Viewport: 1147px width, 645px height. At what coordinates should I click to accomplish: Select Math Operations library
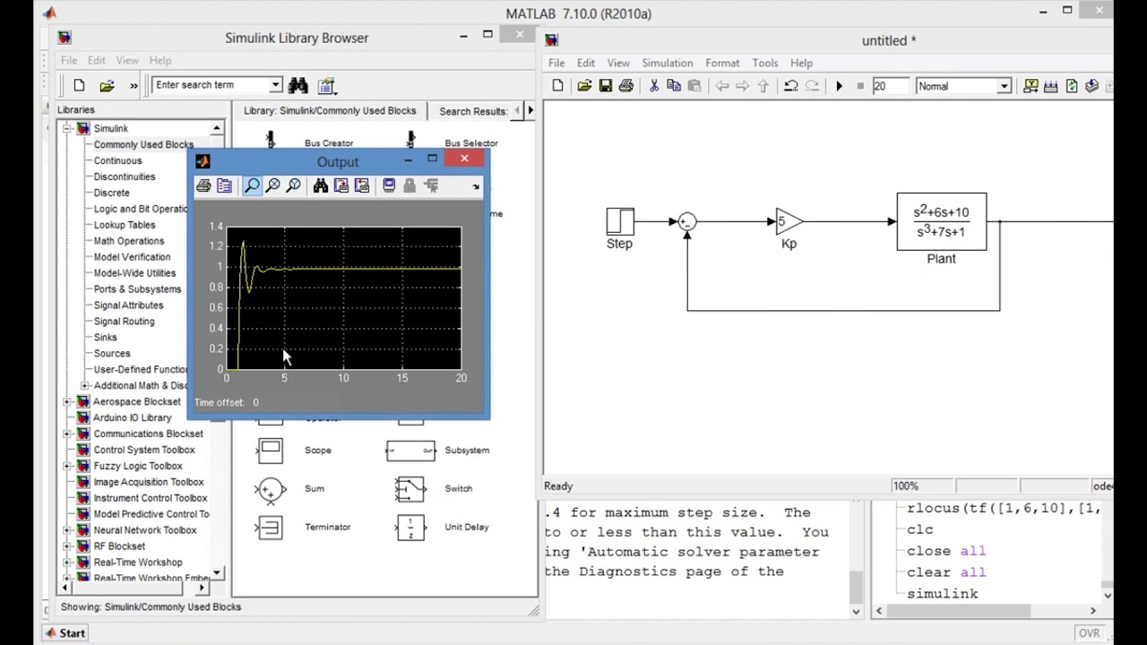point(128,241)
